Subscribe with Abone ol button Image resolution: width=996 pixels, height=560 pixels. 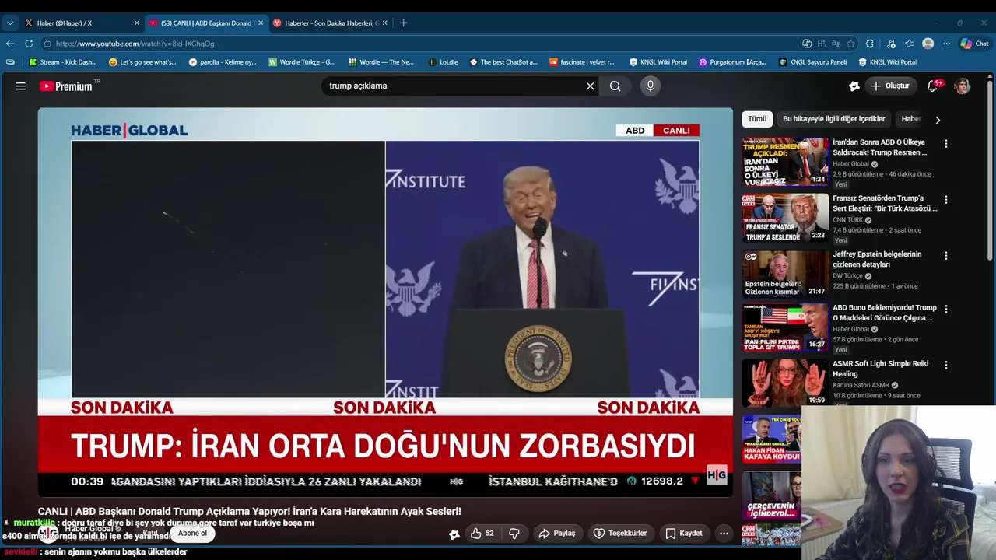[192, 534]
